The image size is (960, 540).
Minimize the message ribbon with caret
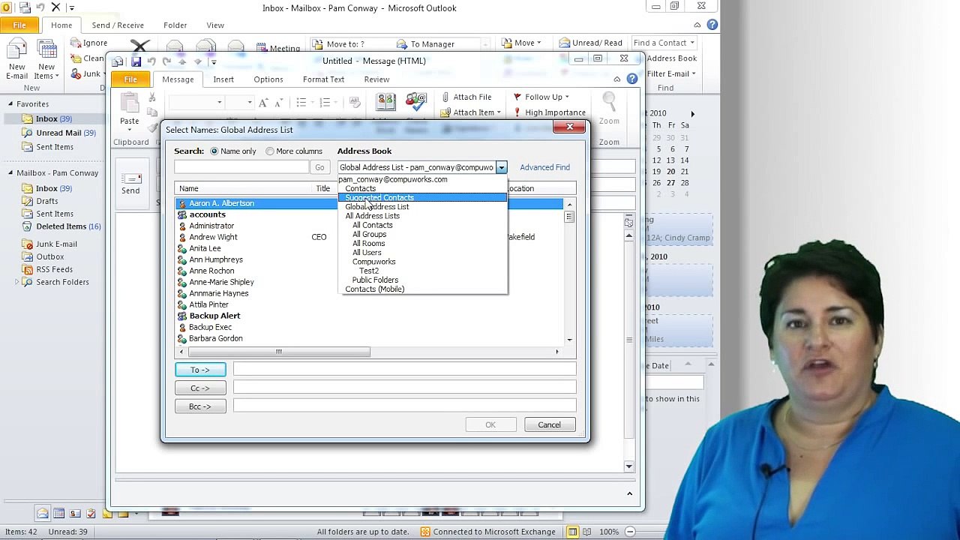[617, 79]
